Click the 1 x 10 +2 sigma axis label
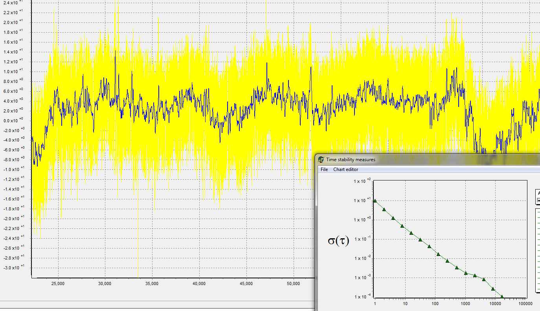 point(362,181)
